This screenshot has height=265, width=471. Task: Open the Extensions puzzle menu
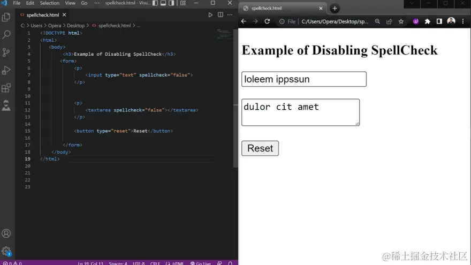428,21
